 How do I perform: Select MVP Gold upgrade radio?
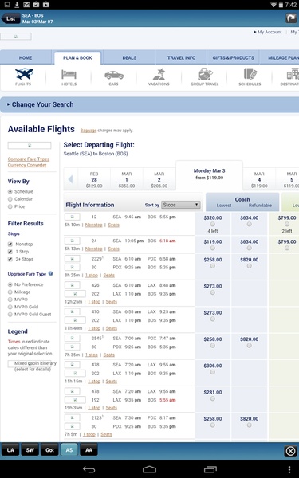(10, 307)
